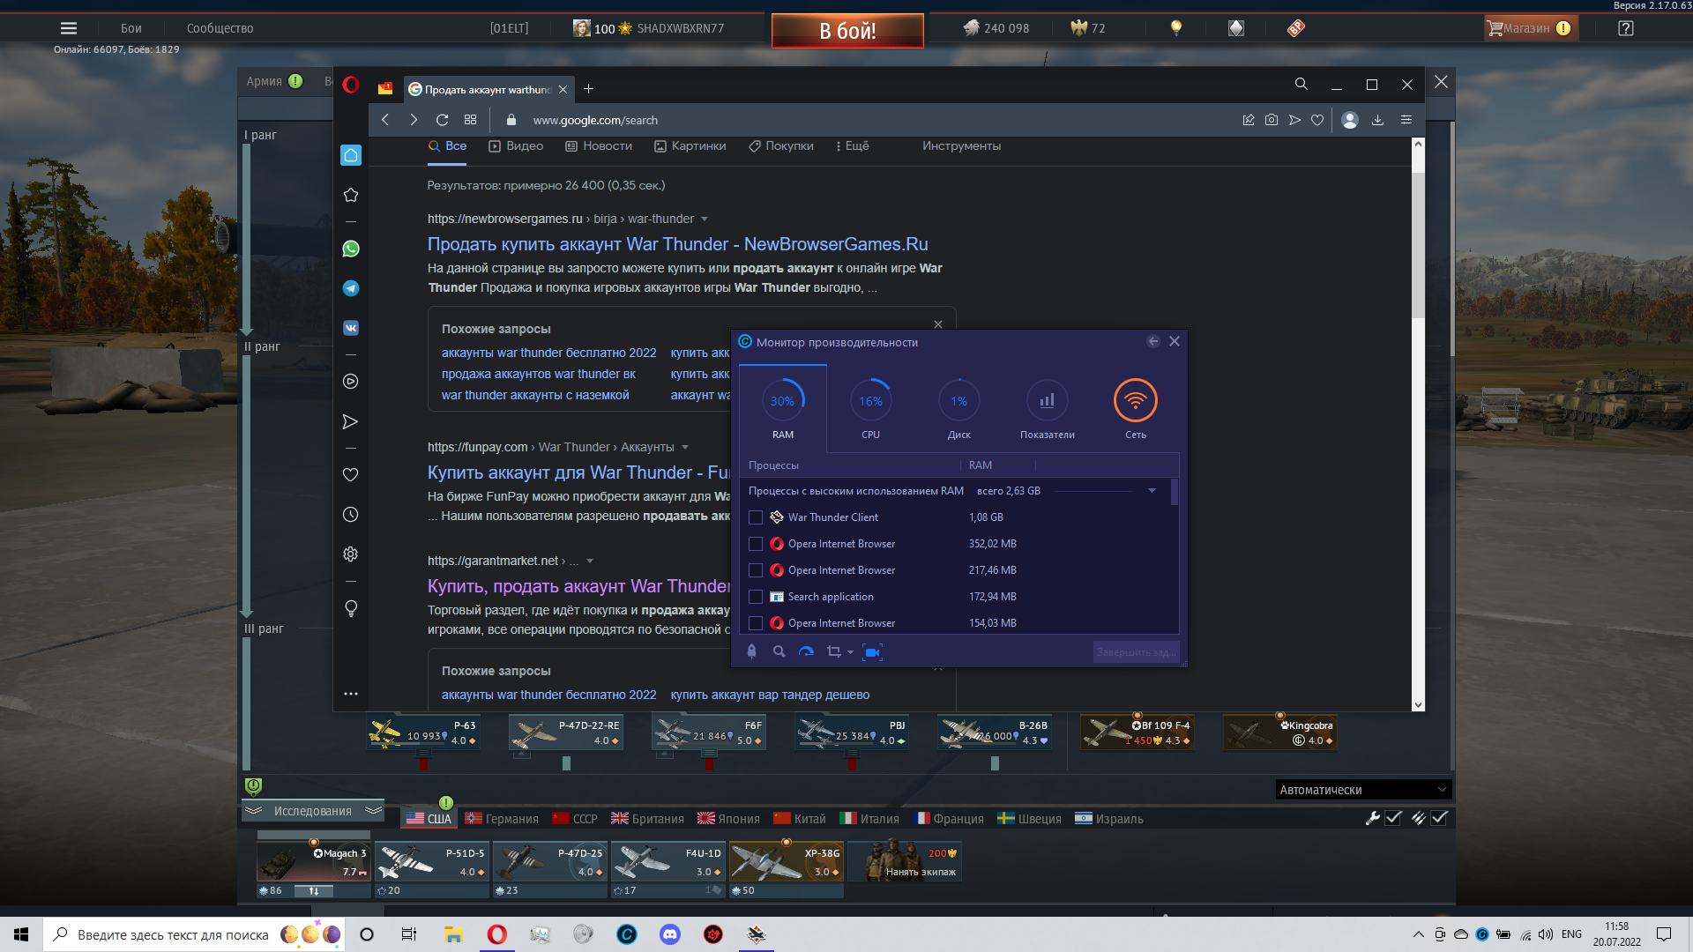Open Opera sidebar history clock
The height and width of the screenshot is (952, 1693).
tap(351, 515)
